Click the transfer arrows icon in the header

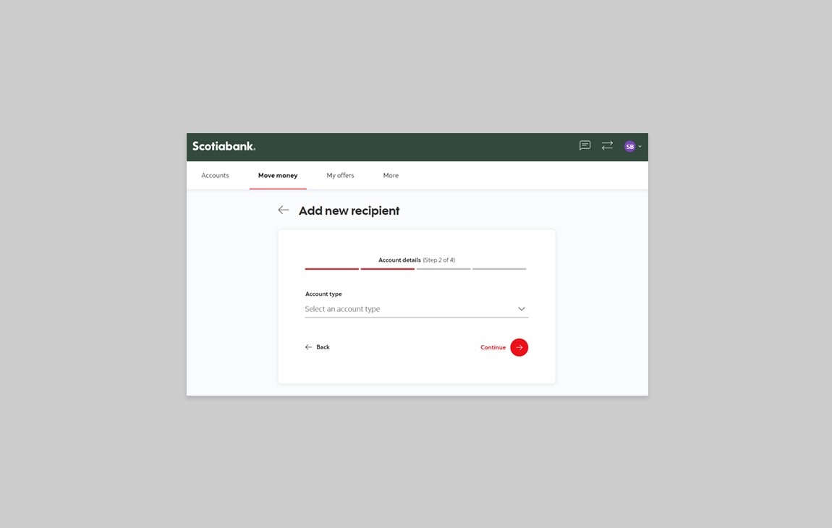point(607,145)
